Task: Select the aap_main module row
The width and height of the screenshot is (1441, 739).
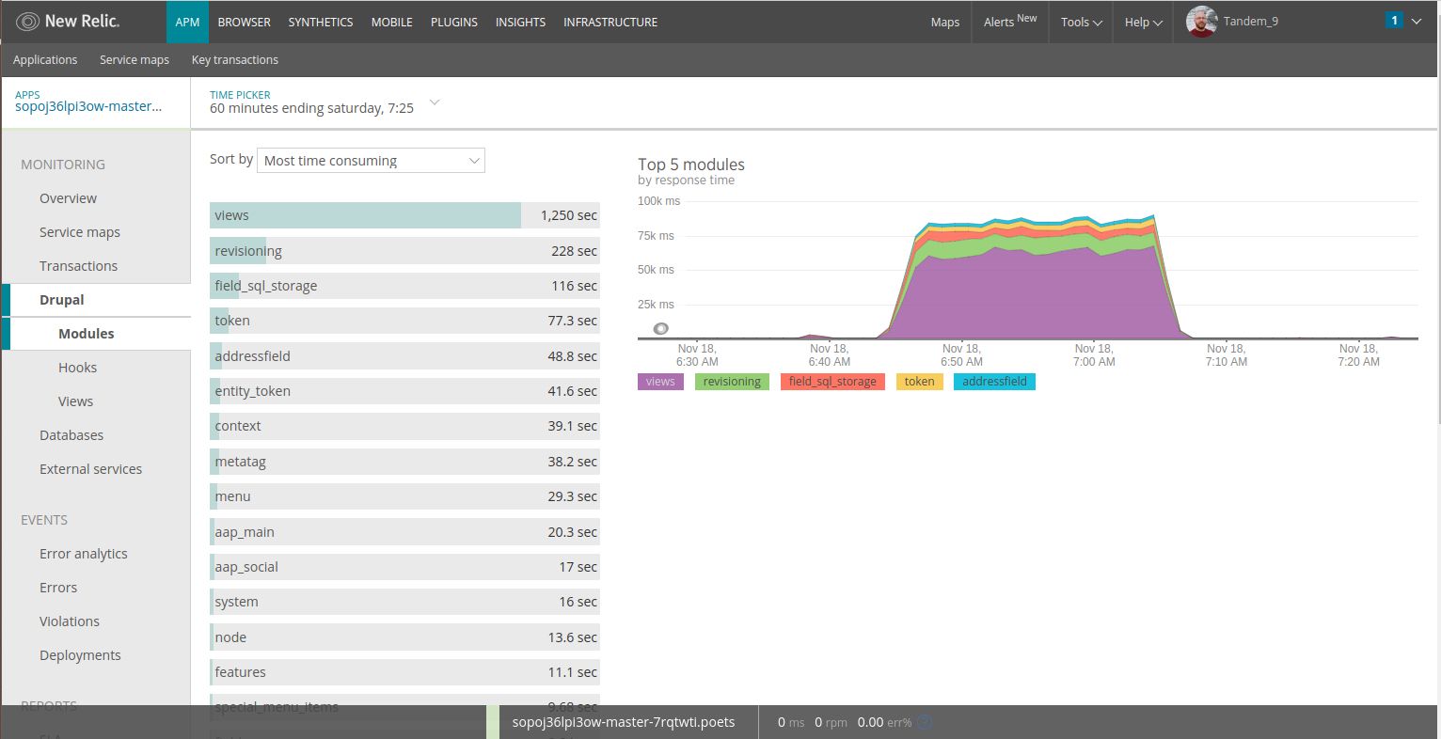Action: (404, 532)
